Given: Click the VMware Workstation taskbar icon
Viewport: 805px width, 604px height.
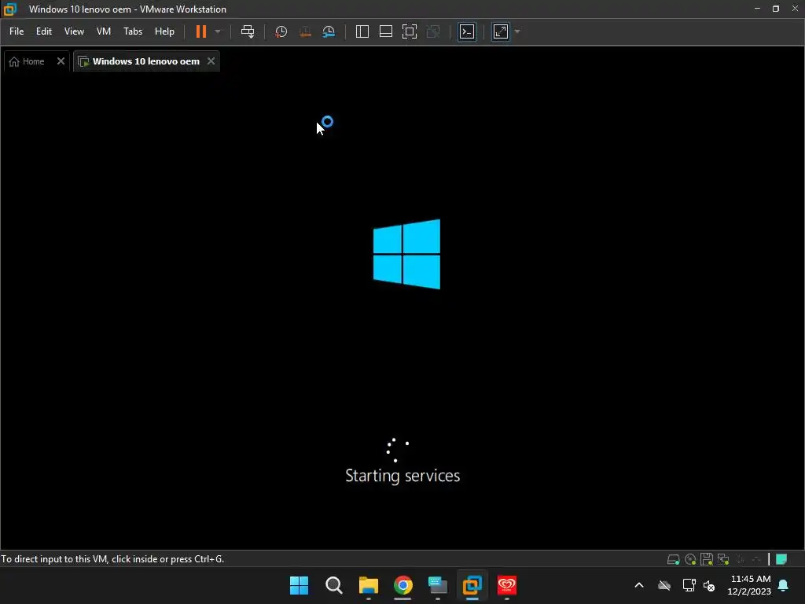Looking at the screenshot, I should point(472,585).
